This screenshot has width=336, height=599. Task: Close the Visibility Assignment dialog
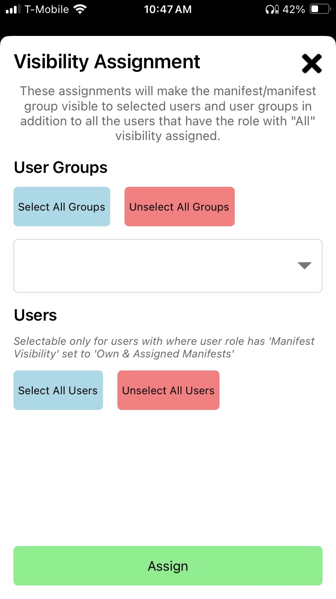click(311, 63)
